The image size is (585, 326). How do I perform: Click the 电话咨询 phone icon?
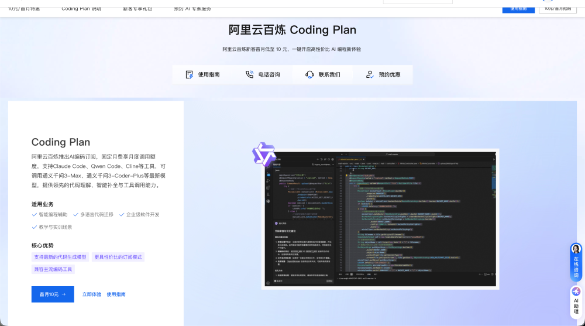[250, 74]
